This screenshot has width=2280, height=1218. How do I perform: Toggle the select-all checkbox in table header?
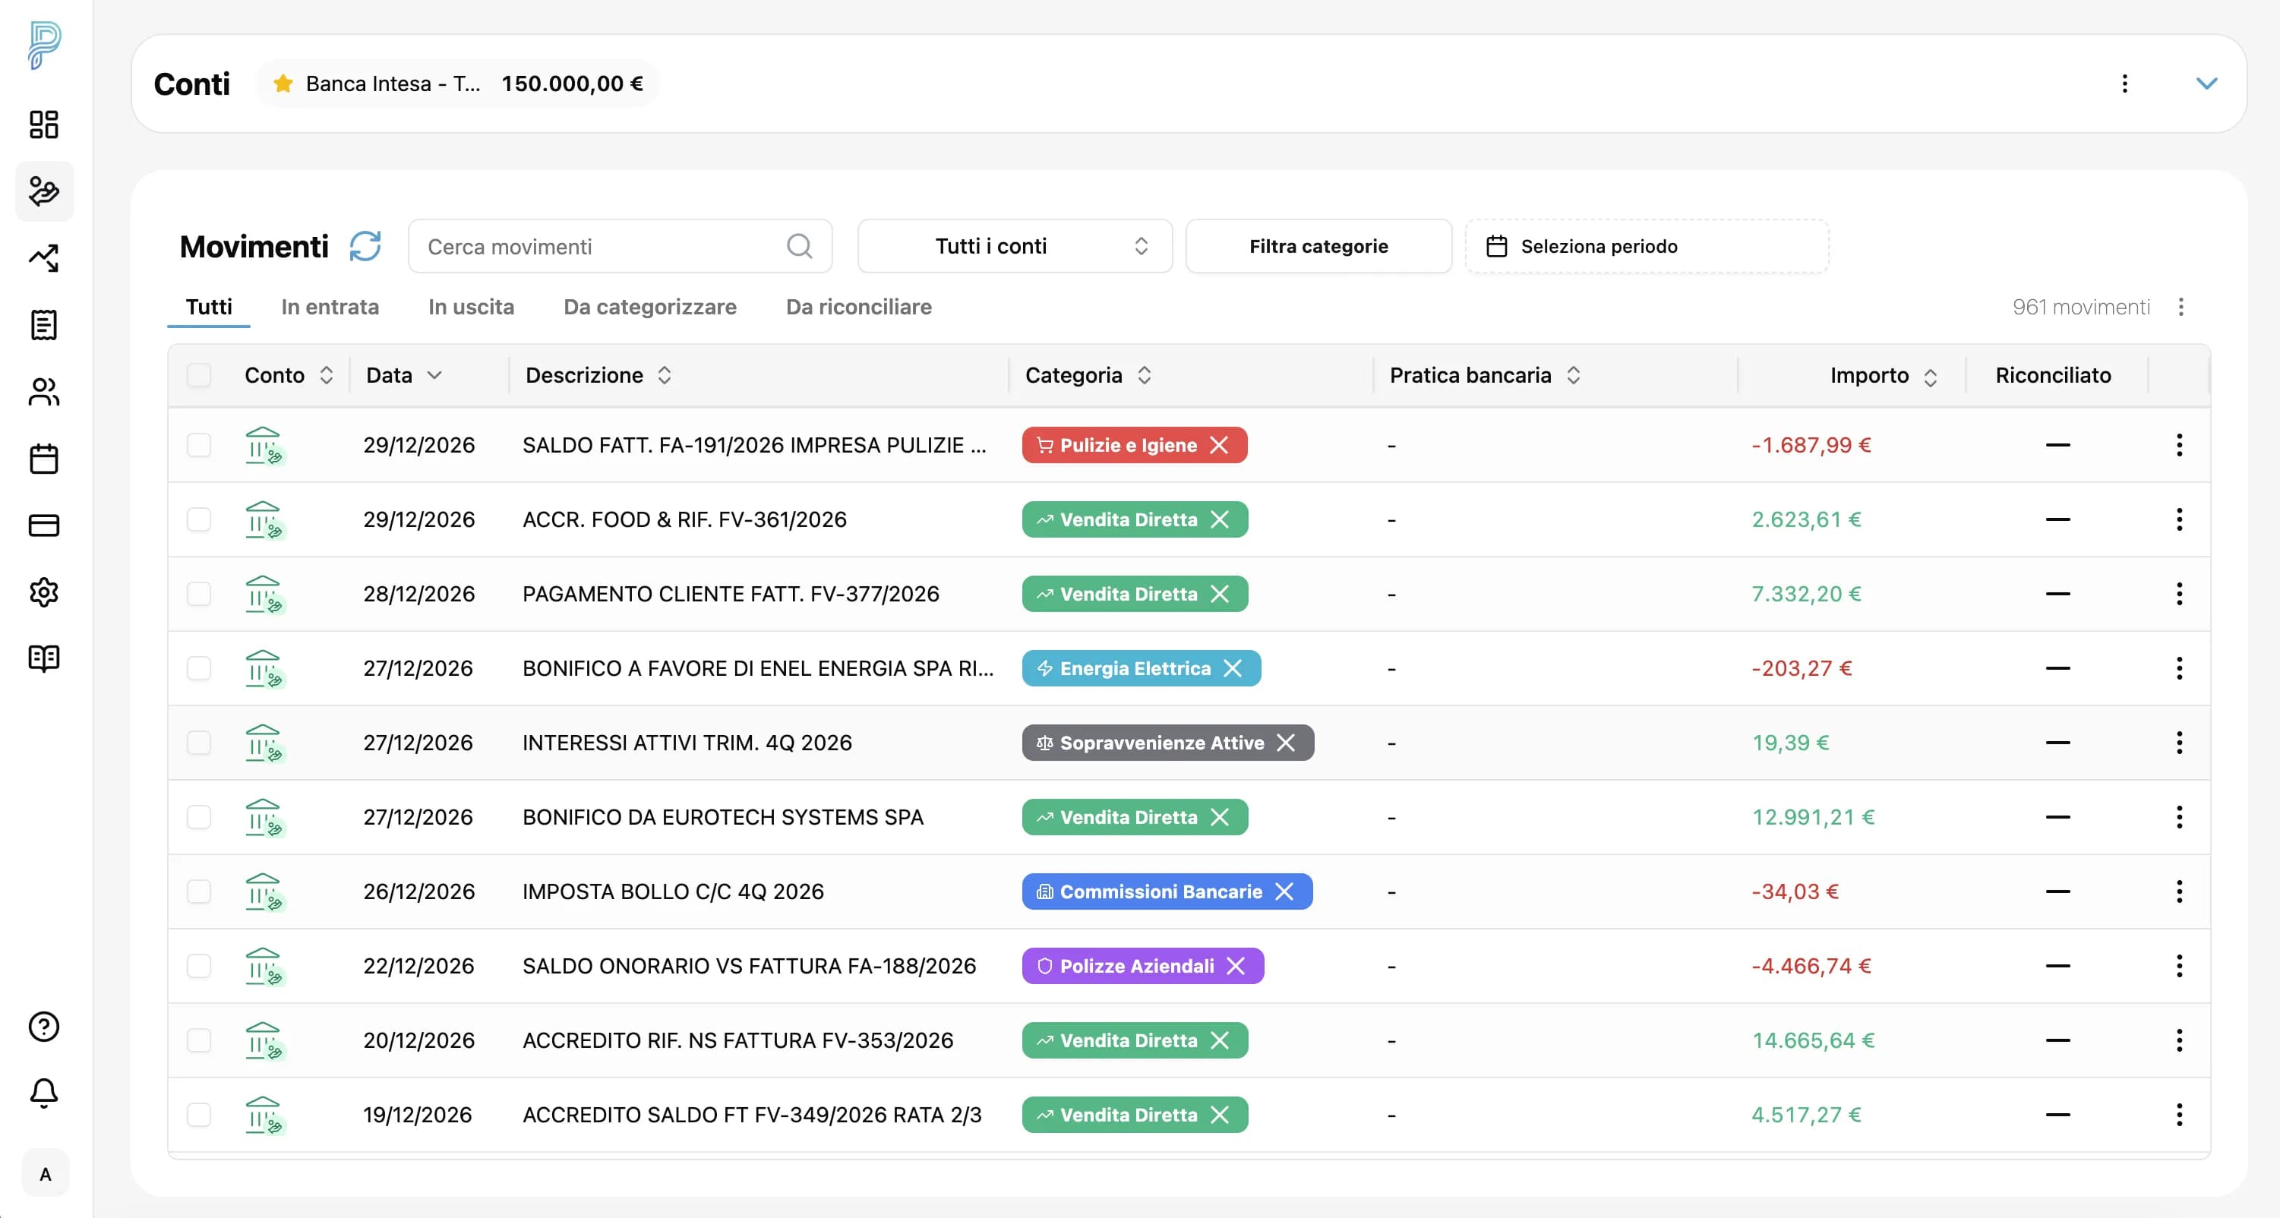pos(199,375)
